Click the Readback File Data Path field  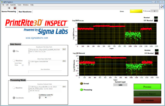[x=46, y=51]
